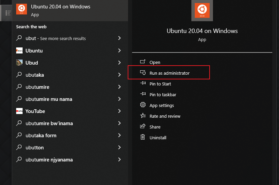
Task: Click the shield icon for Run as administrator
Action: point(143,73)
